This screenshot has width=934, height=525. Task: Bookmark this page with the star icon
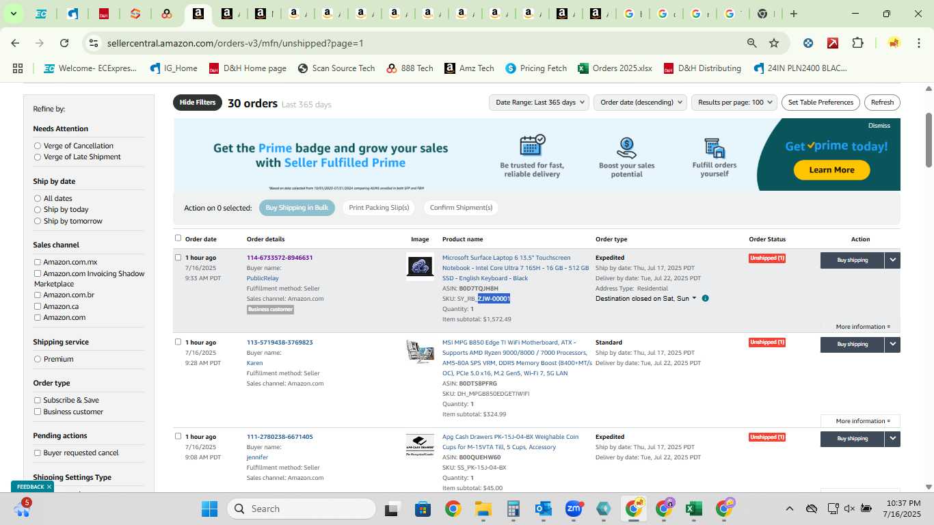[774, 43]
